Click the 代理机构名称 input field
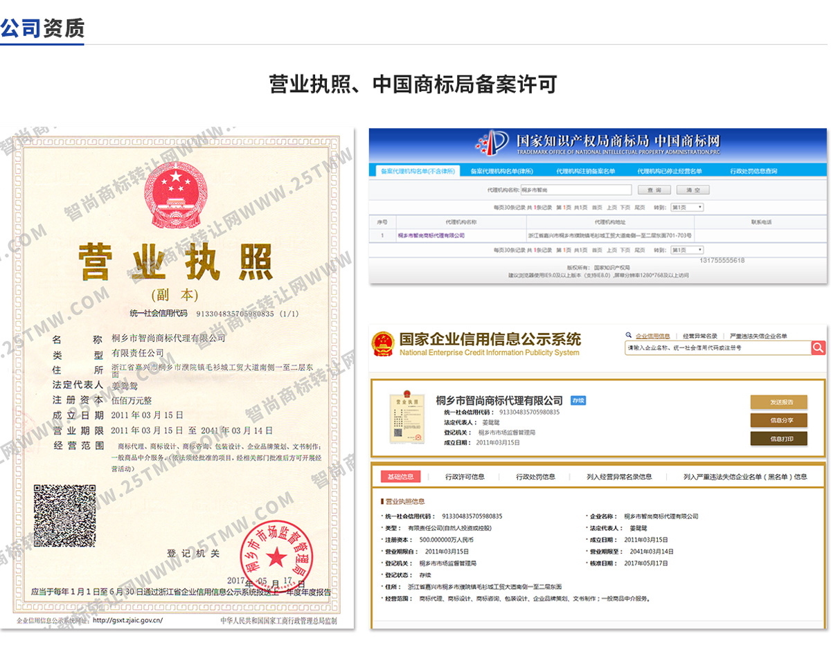Image resolution: width=831 pixels, height=670 pixels. point(575,190)
